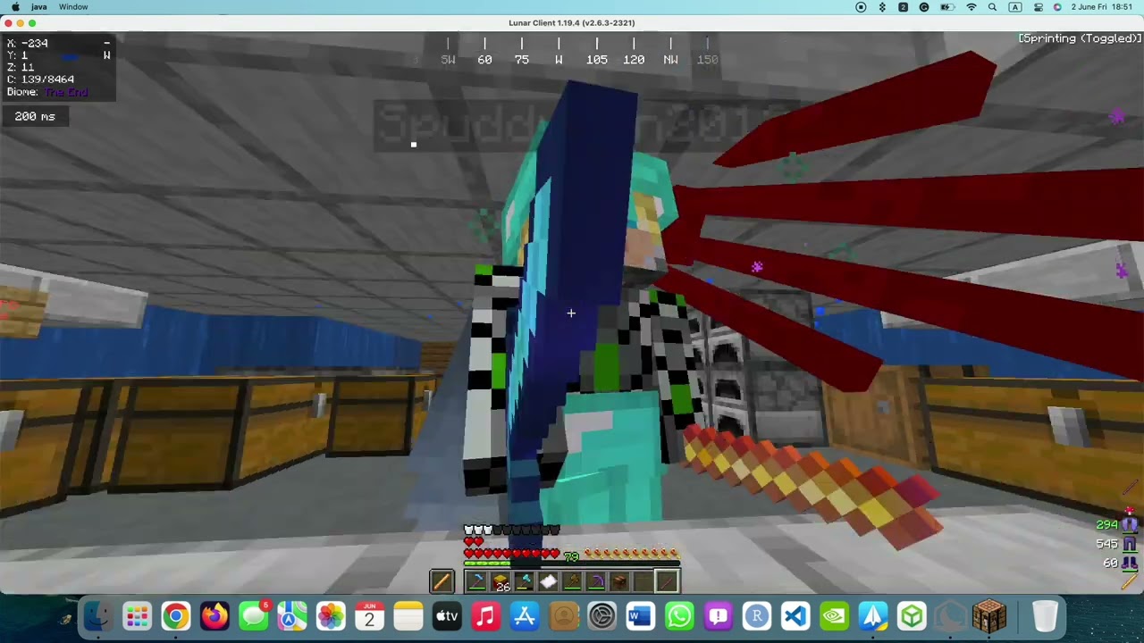Open Spotlight search in the menu bar
The height and width of the screenshot is (643, 1144).
993,7
